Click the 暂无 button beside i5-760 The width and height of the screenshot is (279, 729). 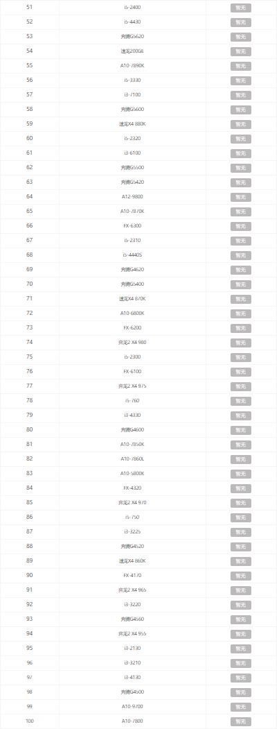tap(240, 401)
